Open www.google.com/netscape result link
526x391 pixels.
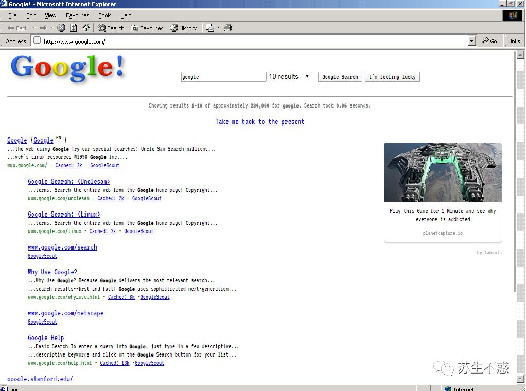[x=66, y=313]
